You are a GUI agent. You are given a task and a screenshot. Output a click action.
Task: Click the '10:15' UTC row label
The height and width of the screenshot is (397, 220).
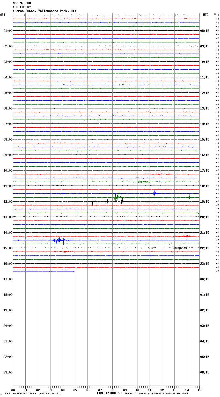tap(205, 62)
